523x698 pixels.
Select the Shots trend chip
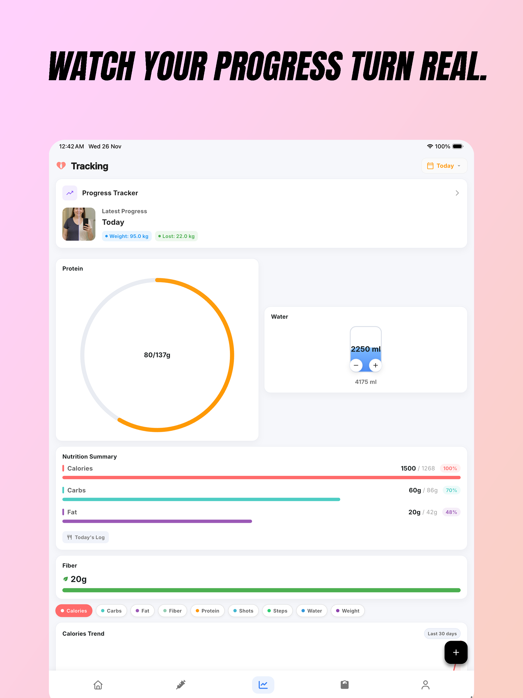[x=243, y=611]
